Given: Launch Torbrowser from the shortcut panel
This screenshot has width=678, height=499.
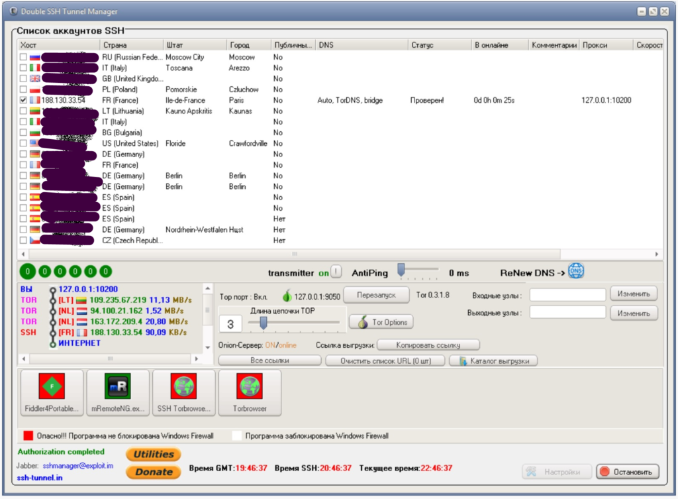Looking at the screenshot, I should (x=250, y=392).
